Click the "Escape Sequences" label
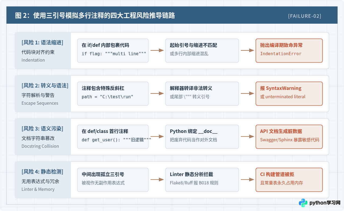 (x=40, y=103)
